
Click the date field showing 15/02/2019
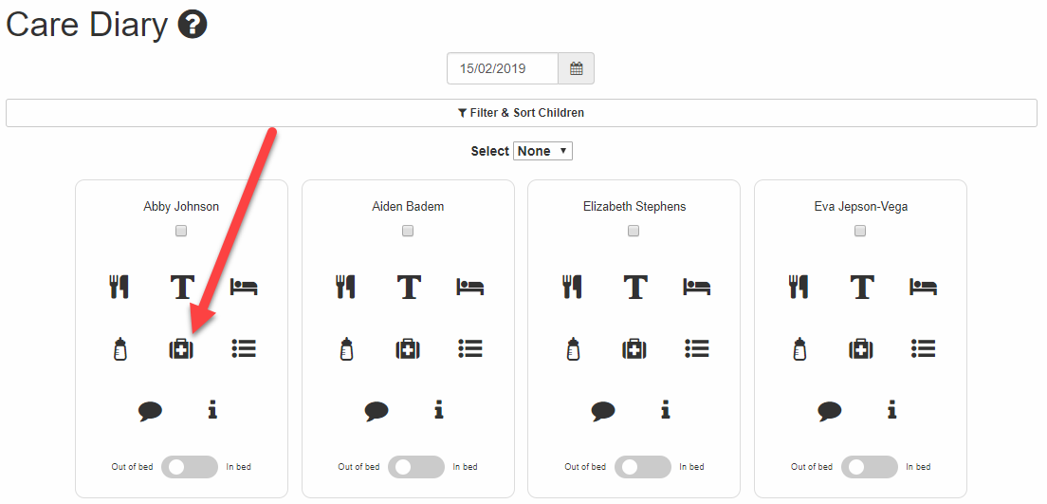click(503, 68)
